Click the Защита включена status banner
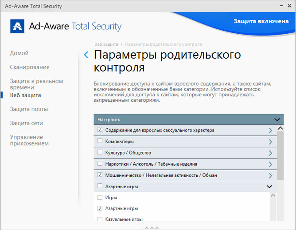The image size is (296, 230). [261, 21]
